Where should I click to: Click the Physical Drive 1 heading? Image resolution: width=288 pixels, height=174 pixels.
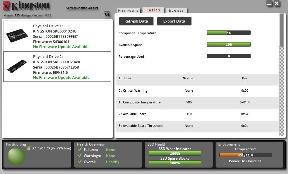pyautogui.click(x=48, y=26)
